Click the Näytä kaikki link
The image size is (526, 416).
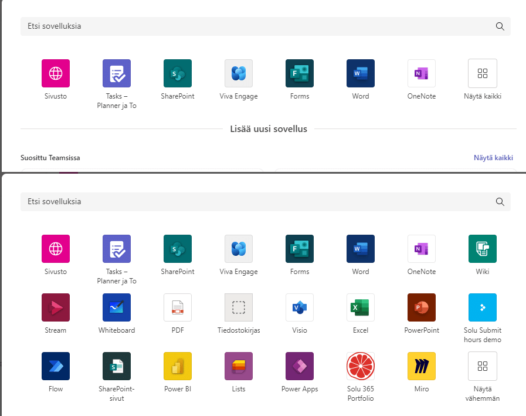[x=493, y=157]
